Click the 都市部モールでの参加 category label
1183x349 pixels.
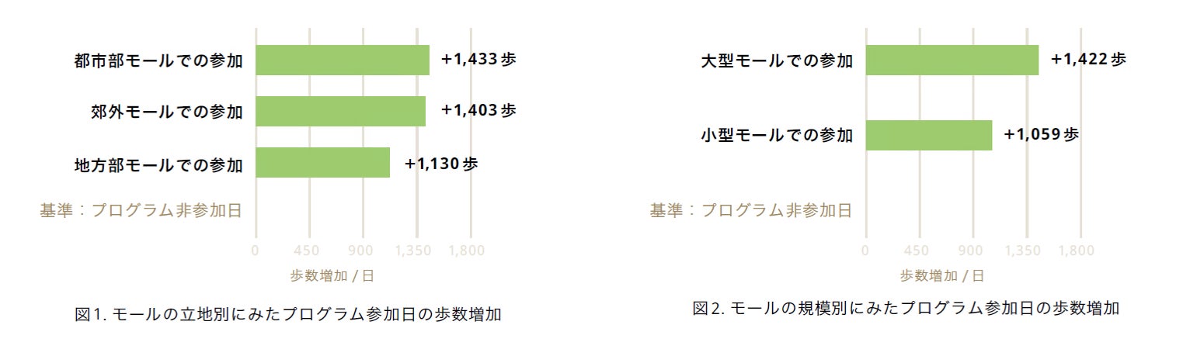pyautogui.click(x=158, y=60)
